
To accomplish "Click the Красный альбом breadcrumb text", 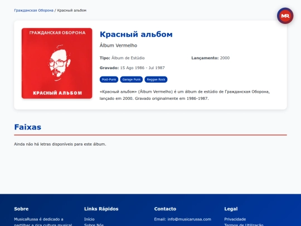I will coord(72,11).
